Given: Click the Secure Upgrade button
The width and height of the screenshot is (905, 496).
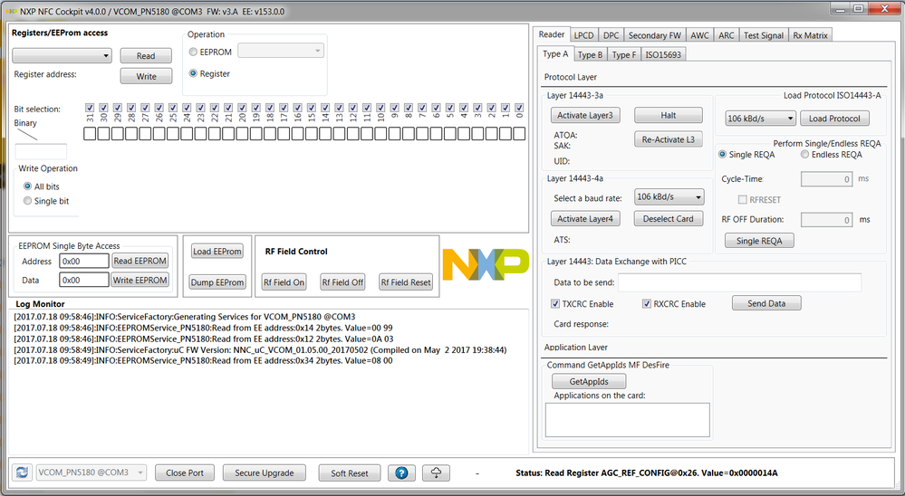Looking at the screenshot, I should pyautogui.click(x=265, y=473).
